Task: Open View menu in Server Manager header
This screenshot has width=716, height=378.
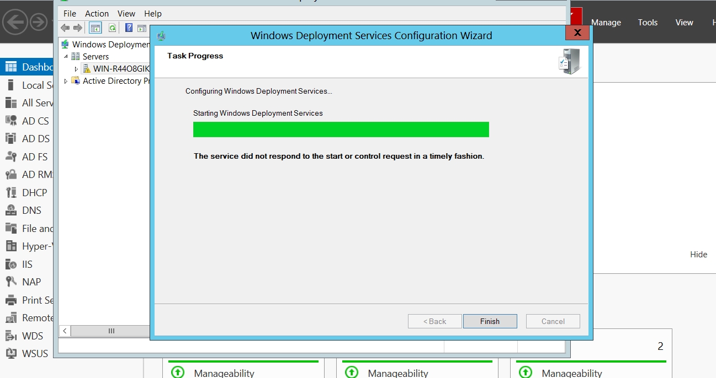Action: click(x=684, y=22)
